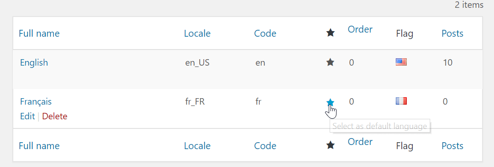The height and width of the screenshot is (167, 494).
Task: Sort by Posts in footer
Action: [x=452, y=146]
